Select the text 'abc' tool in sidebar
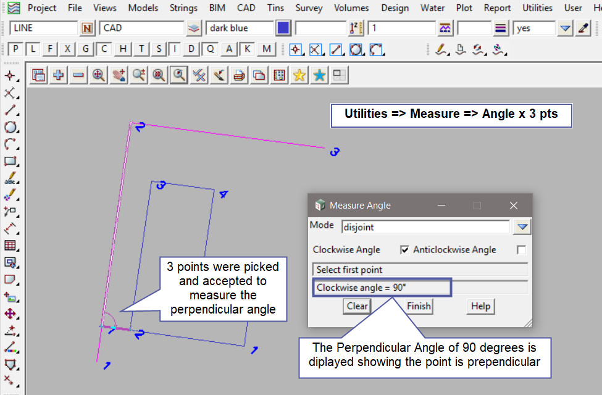602x395 pixels. click(x=10, y=179)
